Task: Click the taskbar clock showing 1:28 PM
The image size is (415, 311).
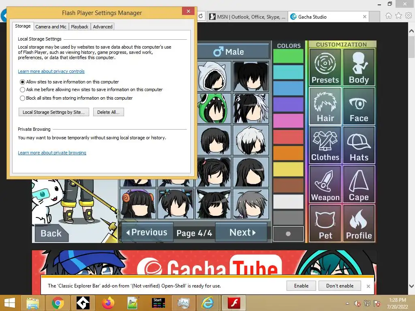Action: click(x=397, y=303)
